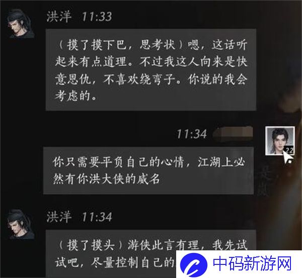Select the blurred player name next to 11:34

233,133
